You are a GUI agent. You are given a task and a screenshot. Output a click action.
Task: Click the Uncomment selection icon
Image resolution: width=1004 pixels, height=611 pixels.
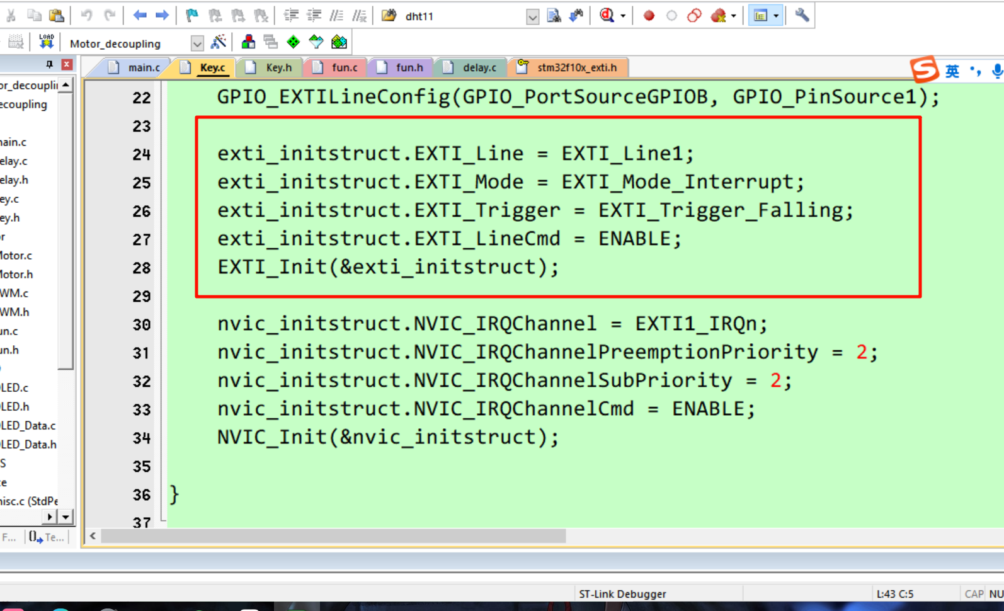pyautogui.click(x=359, y=16)
